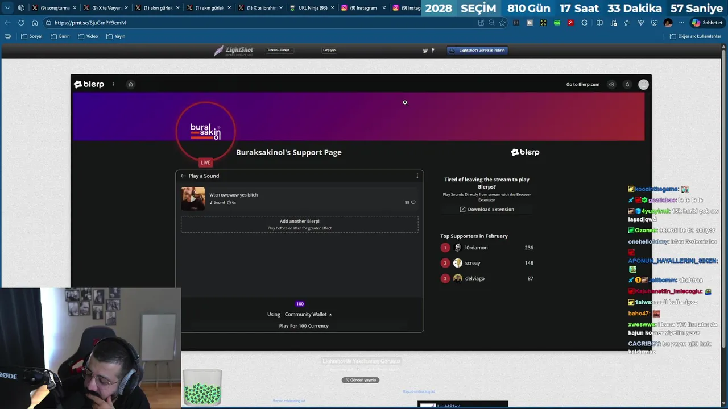
Task: Reload the page with the refresh icon
Action: click(21, 23)
